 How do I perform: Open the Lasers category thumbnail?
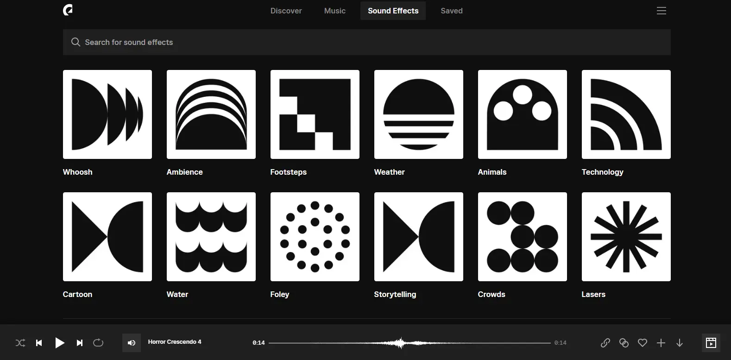tap(626, 237)
